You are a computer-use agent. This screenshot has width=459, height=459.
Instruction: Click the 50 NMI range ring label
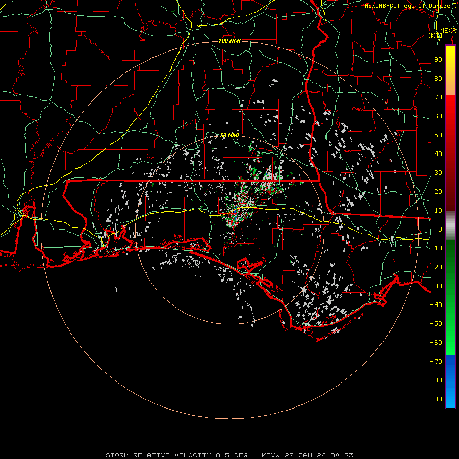(x=229, y=135)
